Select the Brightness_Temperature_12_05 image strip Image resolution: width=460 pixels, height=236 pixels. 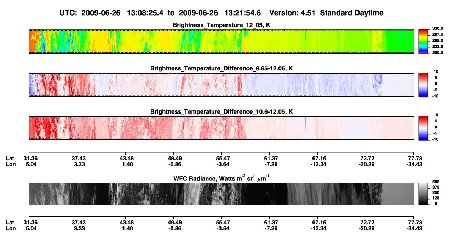[222, 41]
